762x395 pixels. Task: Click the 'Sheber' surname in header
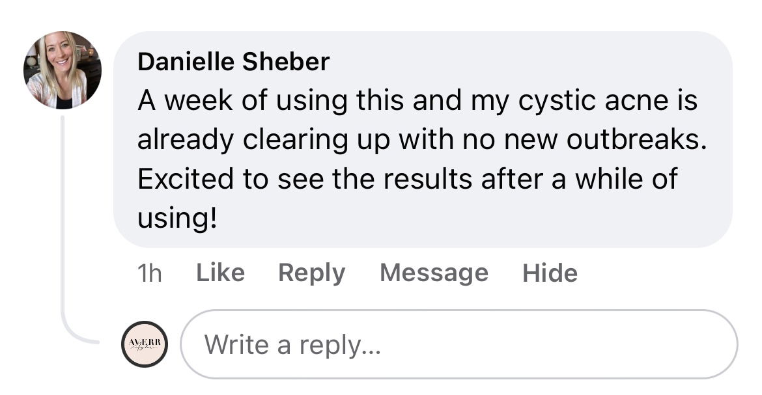(286, 62)
